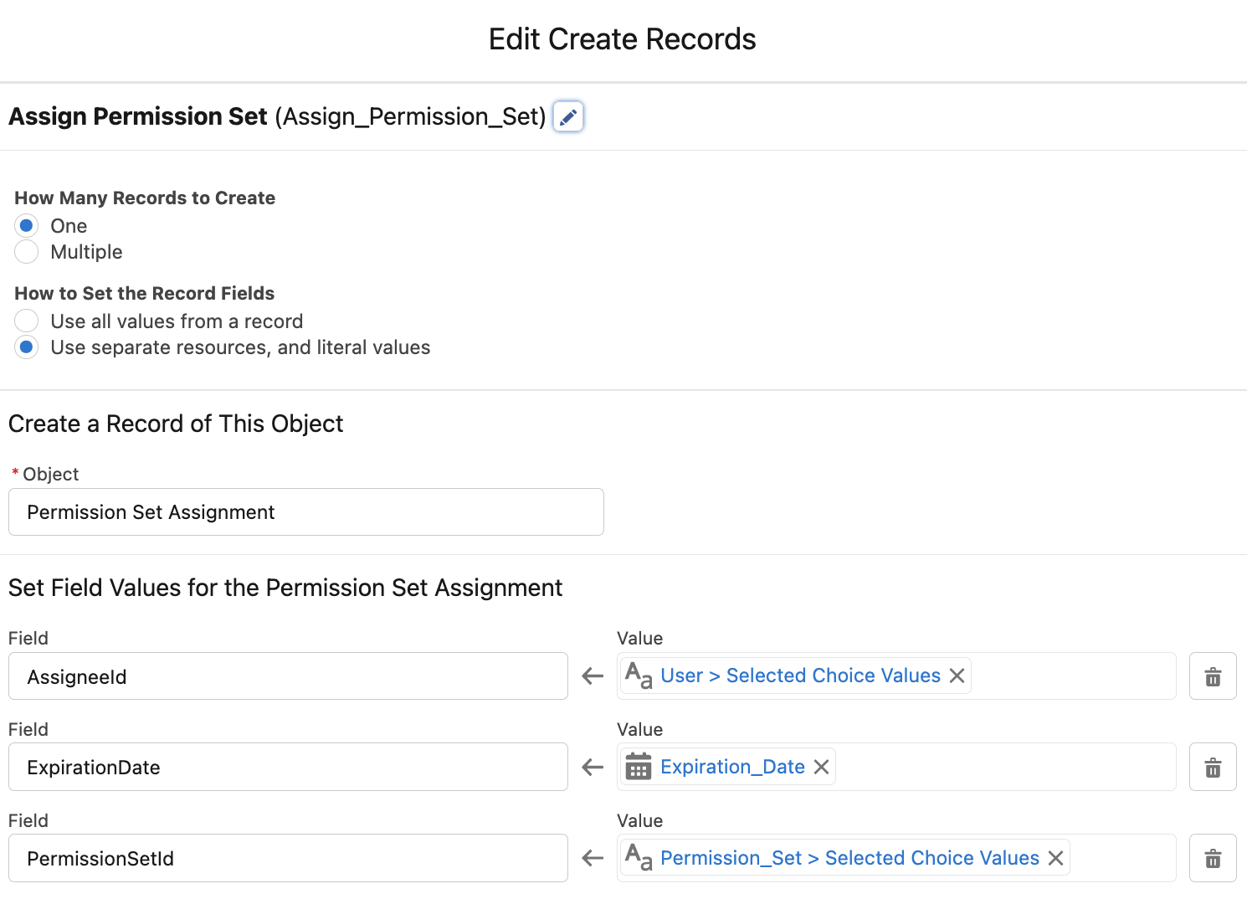The width and height of the screenshot is (1247, 899).
Task: Open the AssigneeId field selector
Action: pyautogui.click(x=288, y=676)
